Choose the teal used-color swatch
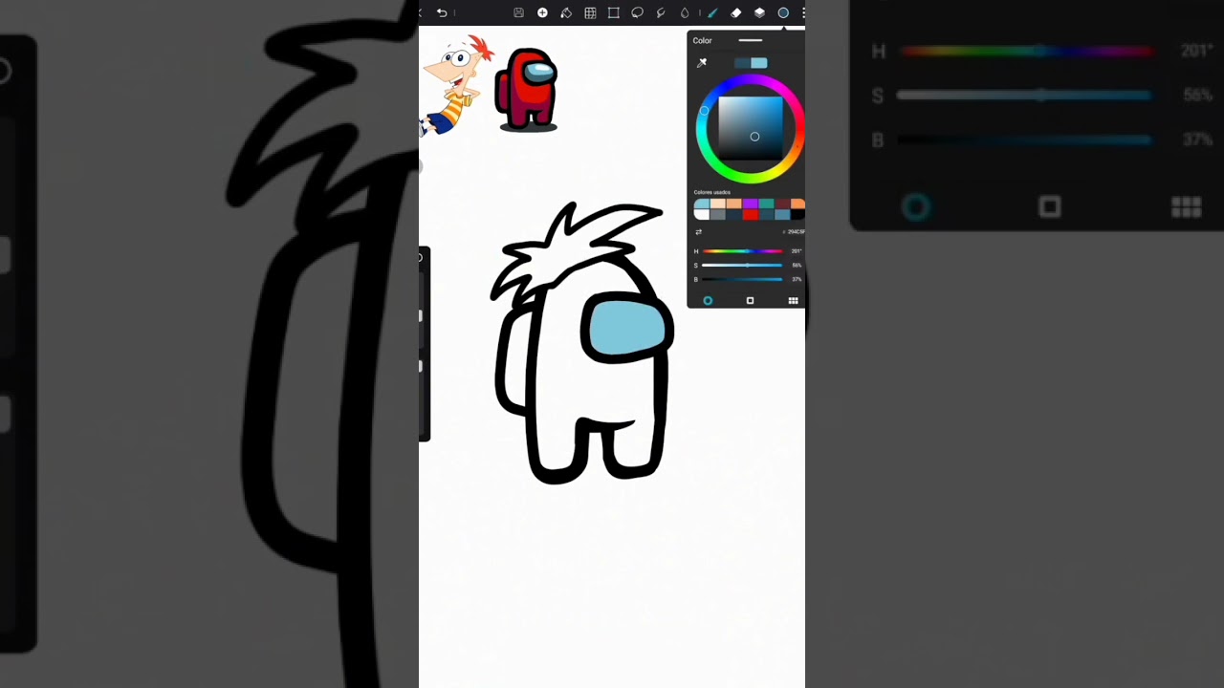 pyautogui.click(x=766, y=204)
